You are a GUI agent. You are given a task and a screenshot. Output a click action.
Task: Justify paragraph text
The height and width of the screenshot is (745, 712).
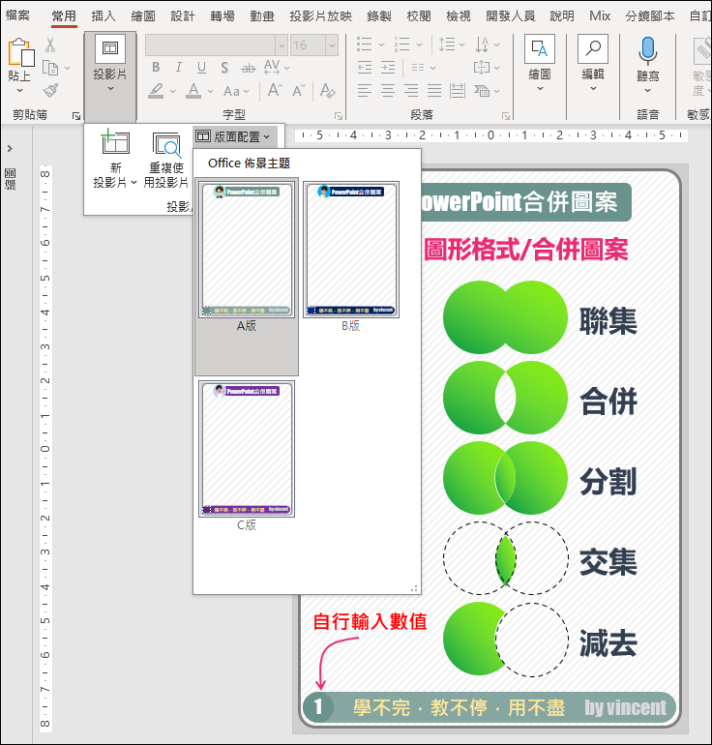(x=434, y=90)
